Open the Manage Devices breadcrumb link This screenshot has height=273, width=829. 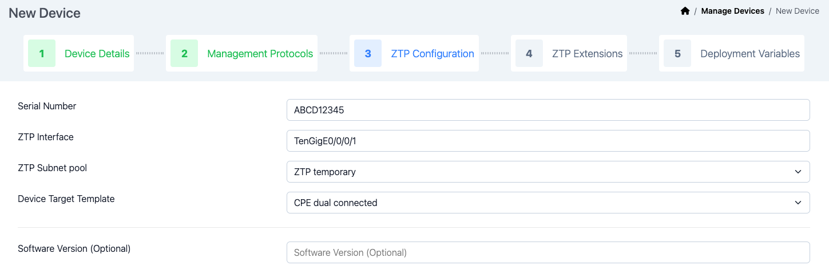[x=732, y=11]
